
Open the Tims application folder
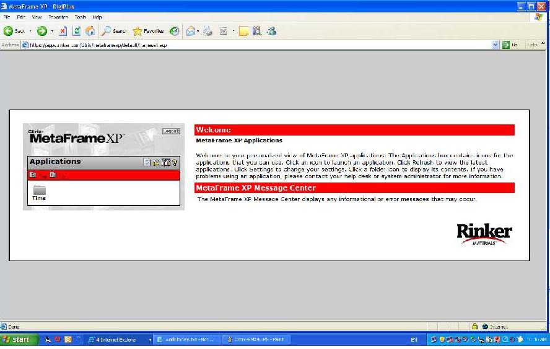39,192
